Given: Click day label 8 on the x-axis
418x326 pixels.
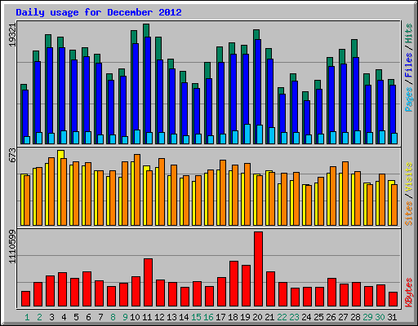Looking at the screenshot, I should [x=113, y=317].
